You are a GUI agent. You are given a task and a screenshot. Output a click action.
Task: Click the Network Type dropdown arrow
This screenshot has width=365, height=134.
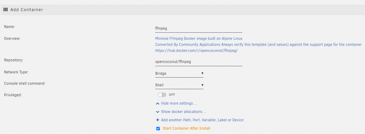(202, 73)
